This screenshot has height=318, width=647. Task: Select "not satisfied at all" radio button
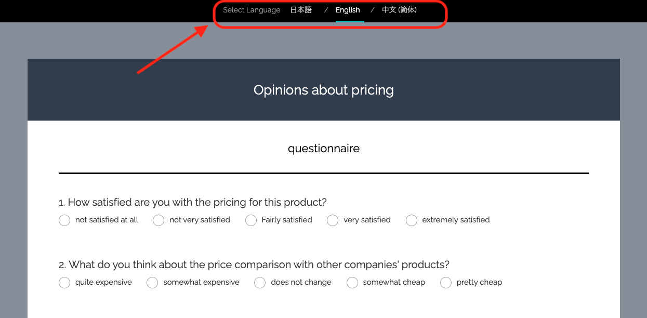64,220
